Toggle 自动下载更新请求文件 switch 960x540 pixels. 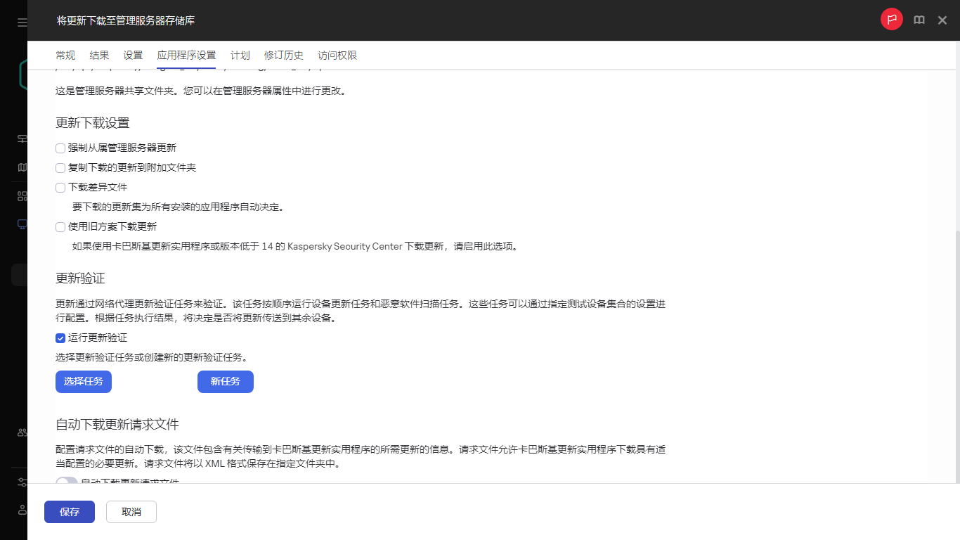66,483
